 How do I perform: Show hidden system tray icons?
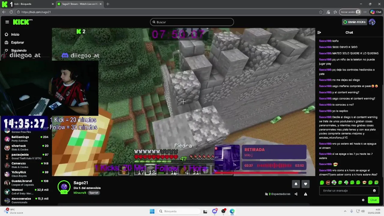pos(345,211)
